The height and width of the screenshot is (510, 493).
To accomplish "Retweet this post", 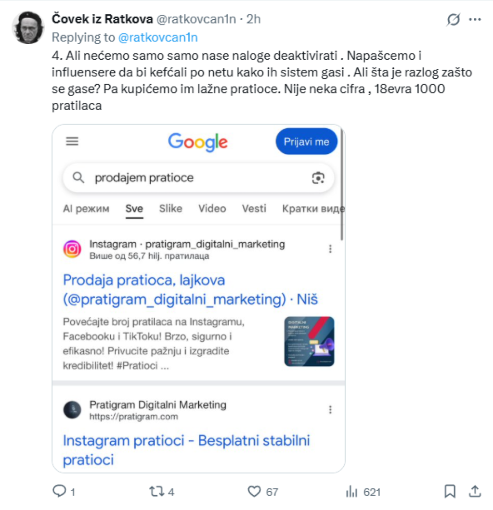I will [x=156, y=491].
